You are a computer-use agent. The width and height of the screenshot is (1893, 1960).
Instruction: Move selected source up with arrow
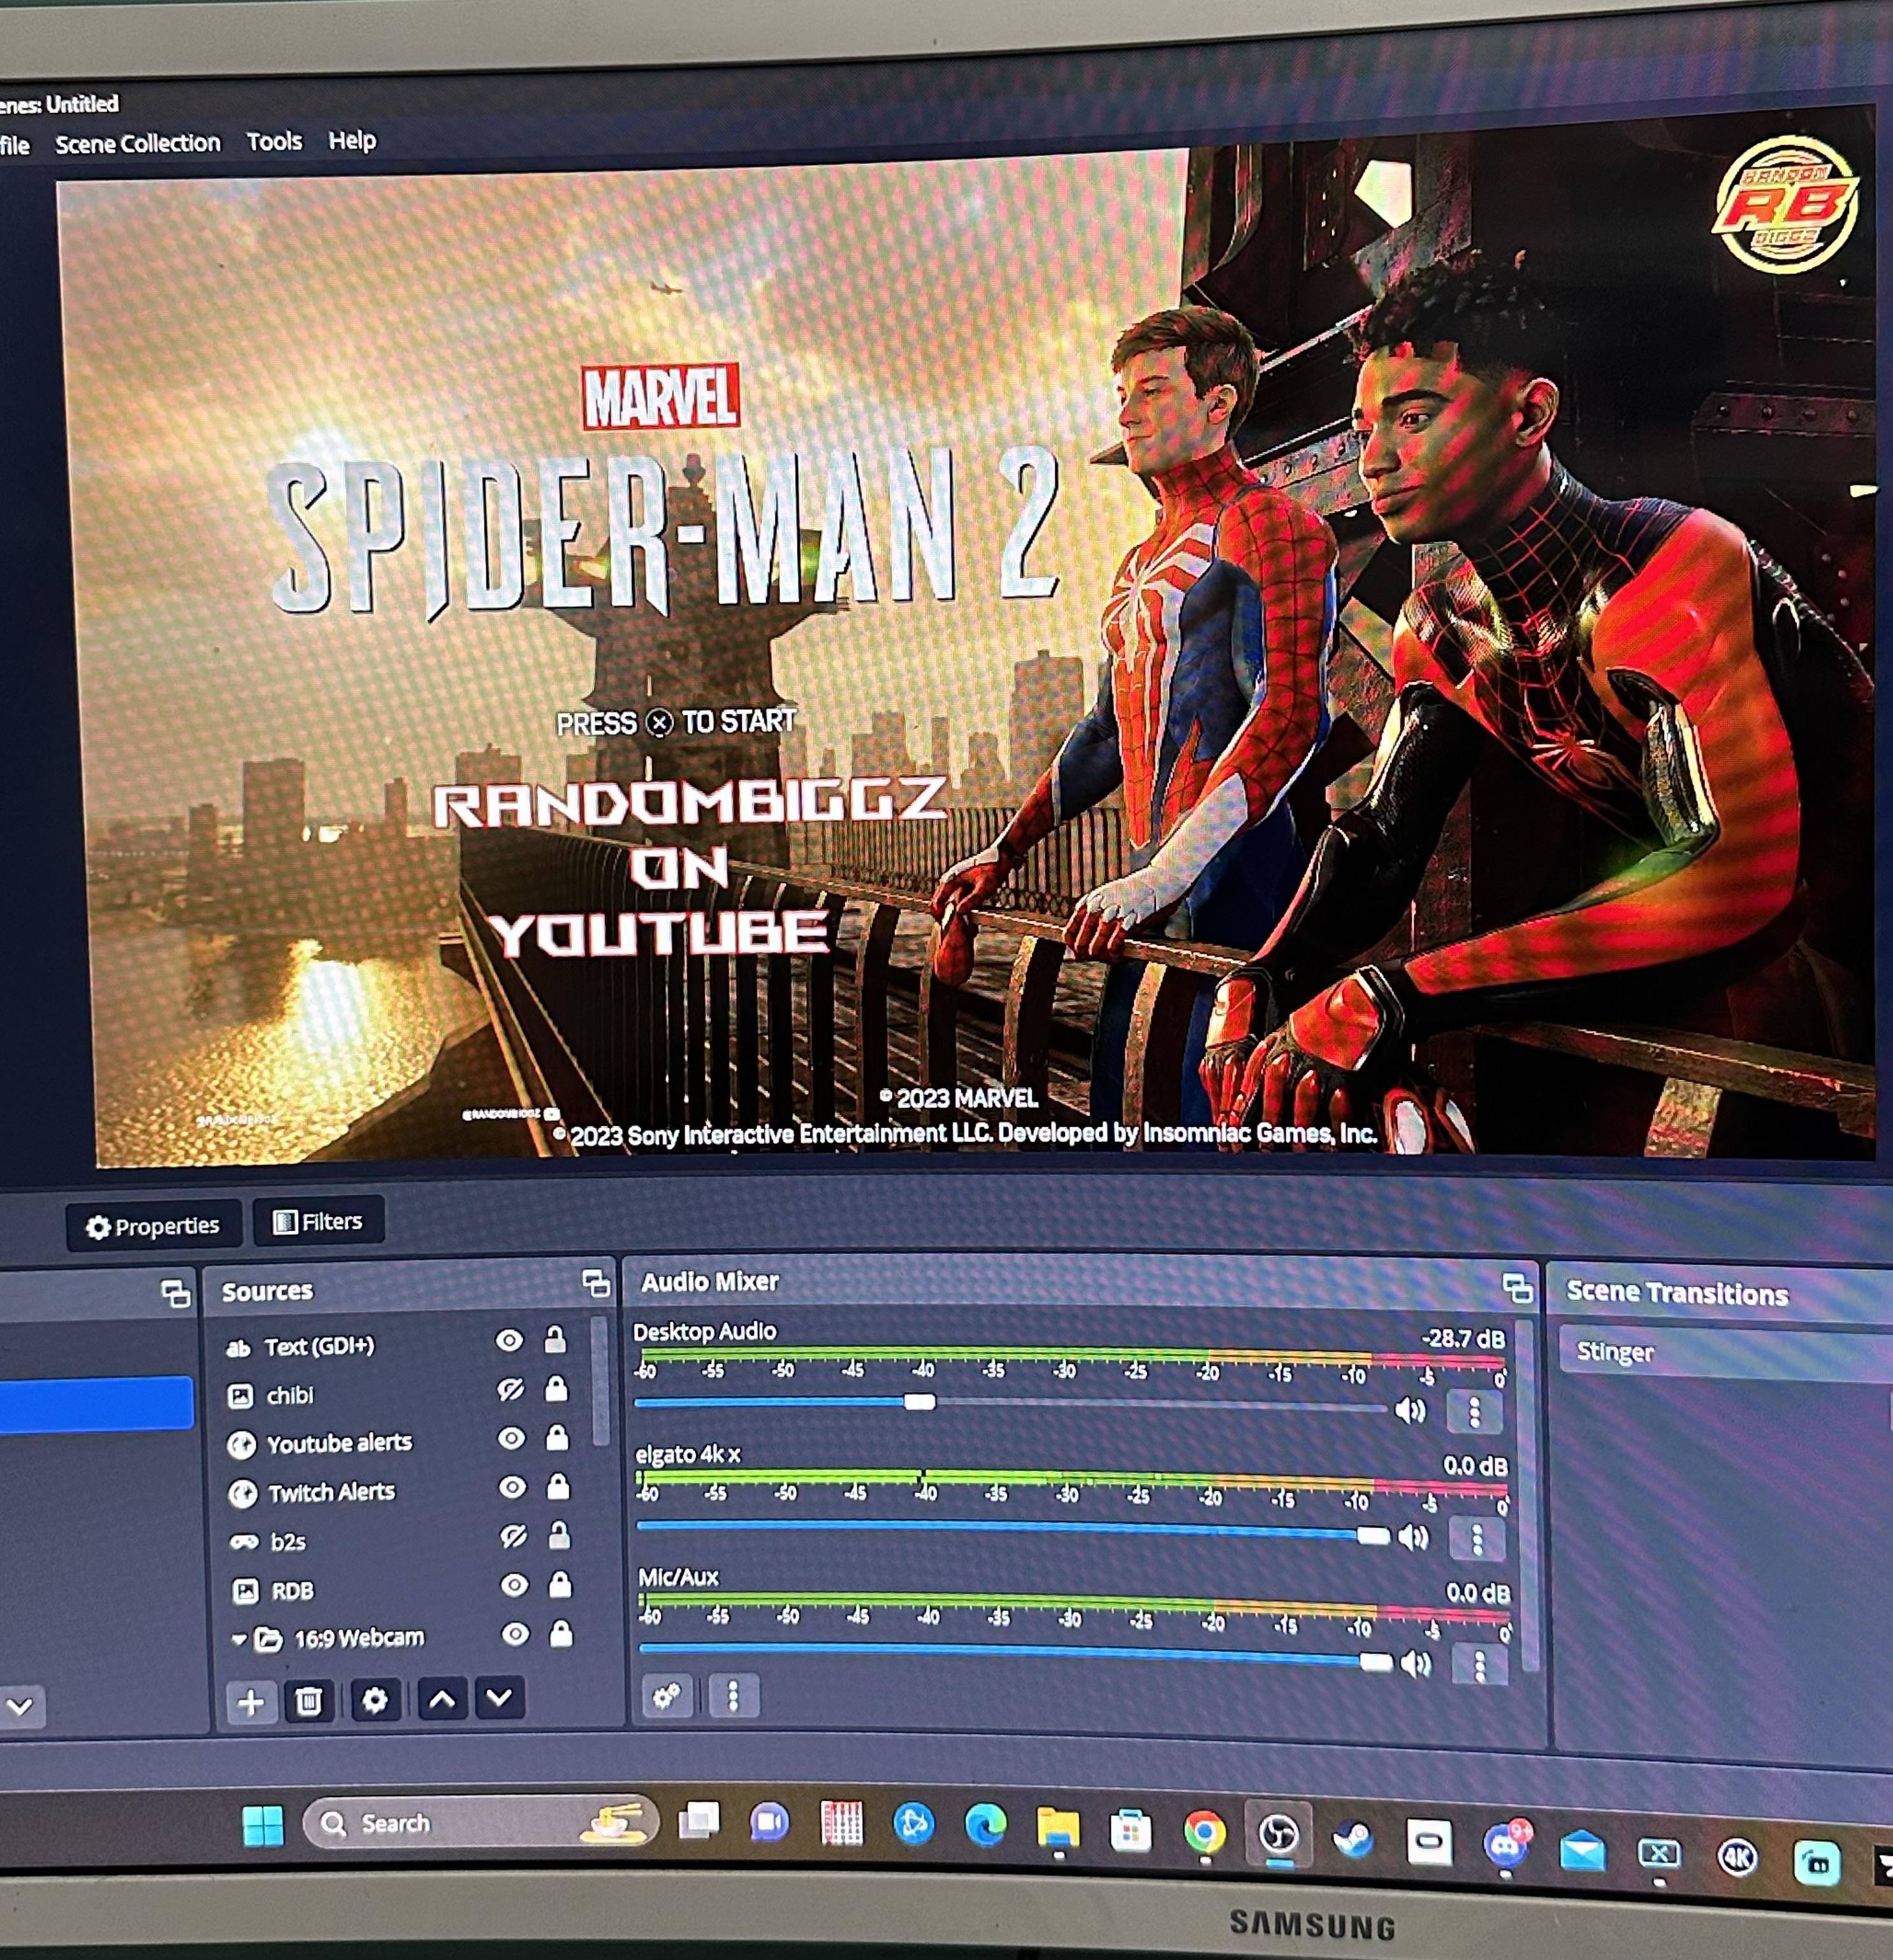[441, 1698]
